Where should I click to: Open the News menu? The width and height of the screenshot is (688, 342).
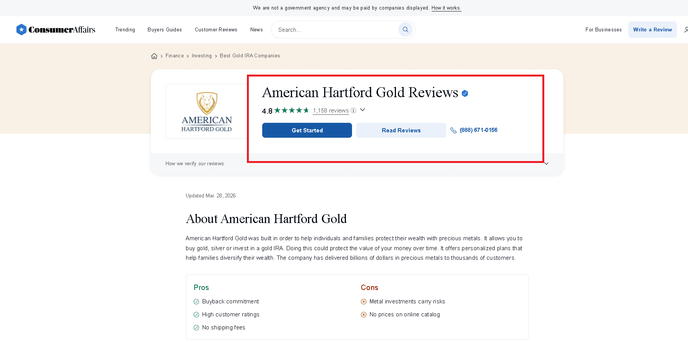[x=256, y=29]
